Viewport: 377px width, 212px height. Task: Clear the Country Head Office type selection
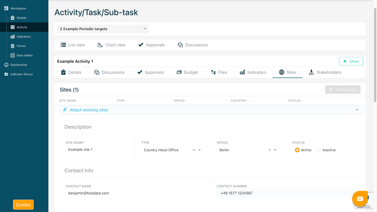194,150
